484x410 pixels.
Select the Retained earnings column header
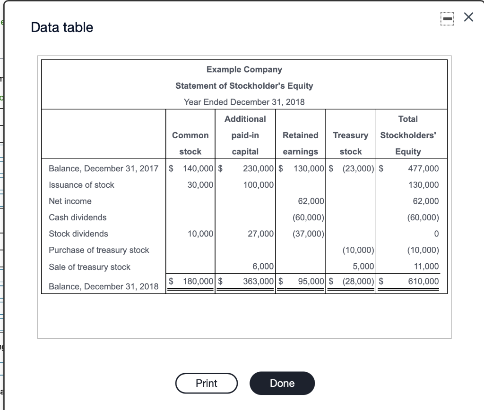point(300,143)
